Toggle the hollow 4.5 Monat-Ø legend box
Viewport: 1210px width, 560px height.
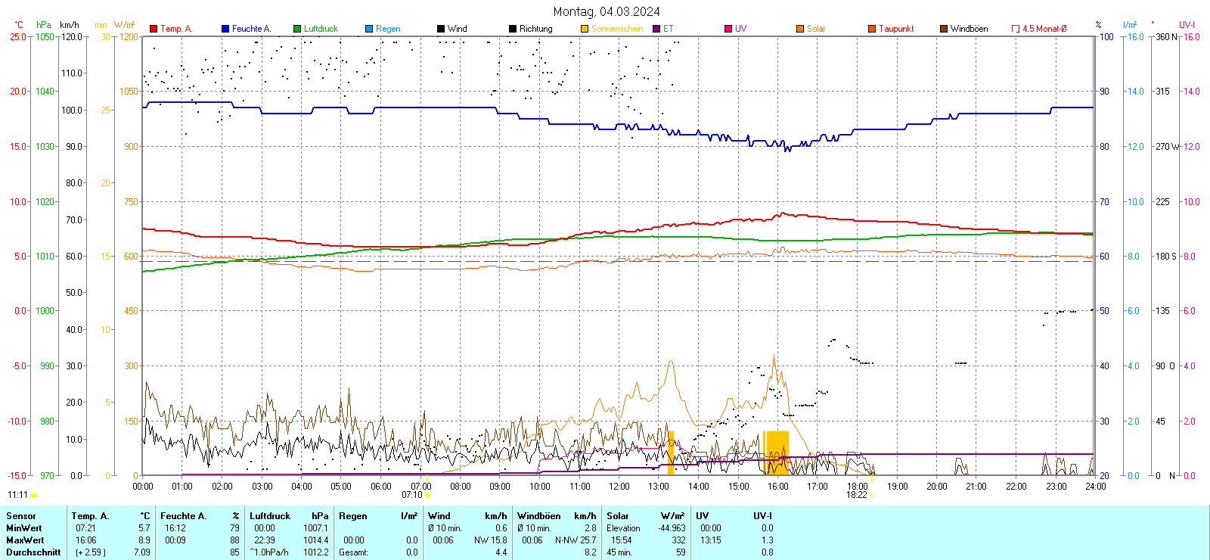(x=1016, y=29)
